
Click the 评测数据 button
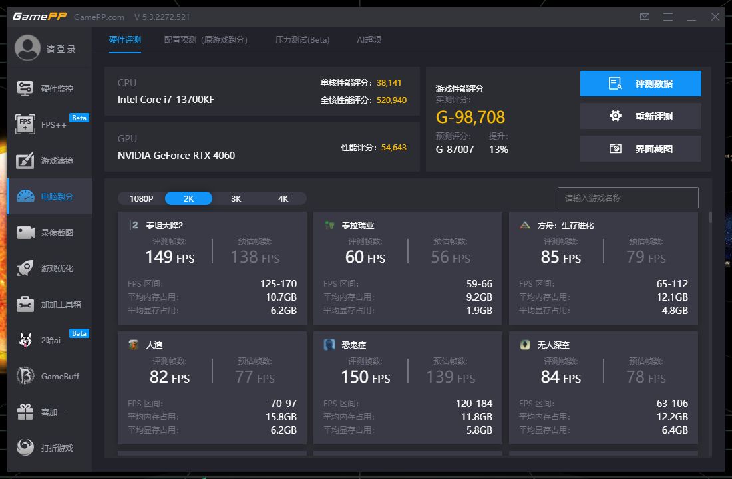tap(640, 84)
